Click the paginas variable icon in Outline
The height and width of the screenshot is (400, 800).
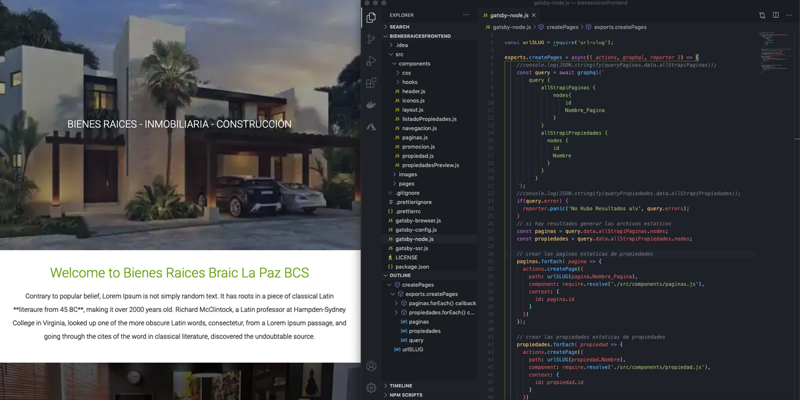[x=403, y=321]
